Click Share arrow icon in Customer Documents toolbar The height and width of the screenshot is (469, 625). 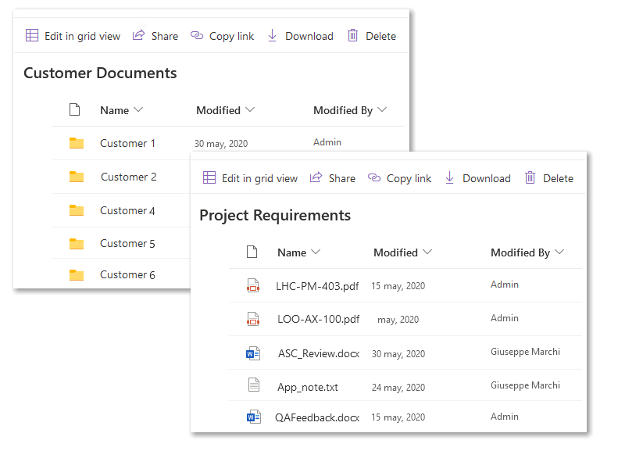(138, 35)
